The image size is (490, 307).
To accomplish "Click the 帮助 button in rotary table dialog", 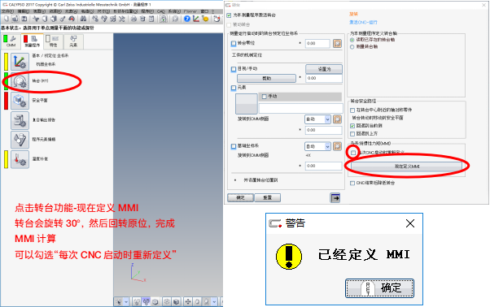I will [x=266, y=79].
